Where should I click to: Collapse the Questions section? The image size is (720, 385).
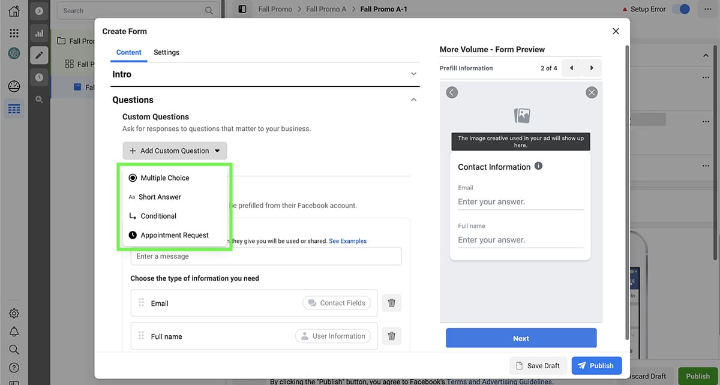pyautogui.click(x=413, y=100)
